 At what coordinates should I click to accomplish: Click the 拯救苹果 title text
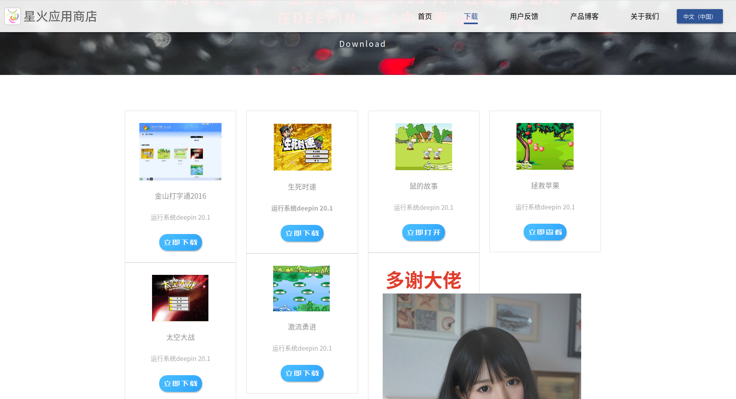point(545,186)
